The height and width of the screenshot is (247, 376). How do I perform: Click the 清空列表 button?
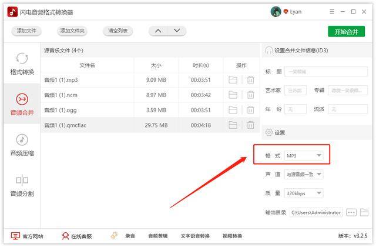[117, 31]
